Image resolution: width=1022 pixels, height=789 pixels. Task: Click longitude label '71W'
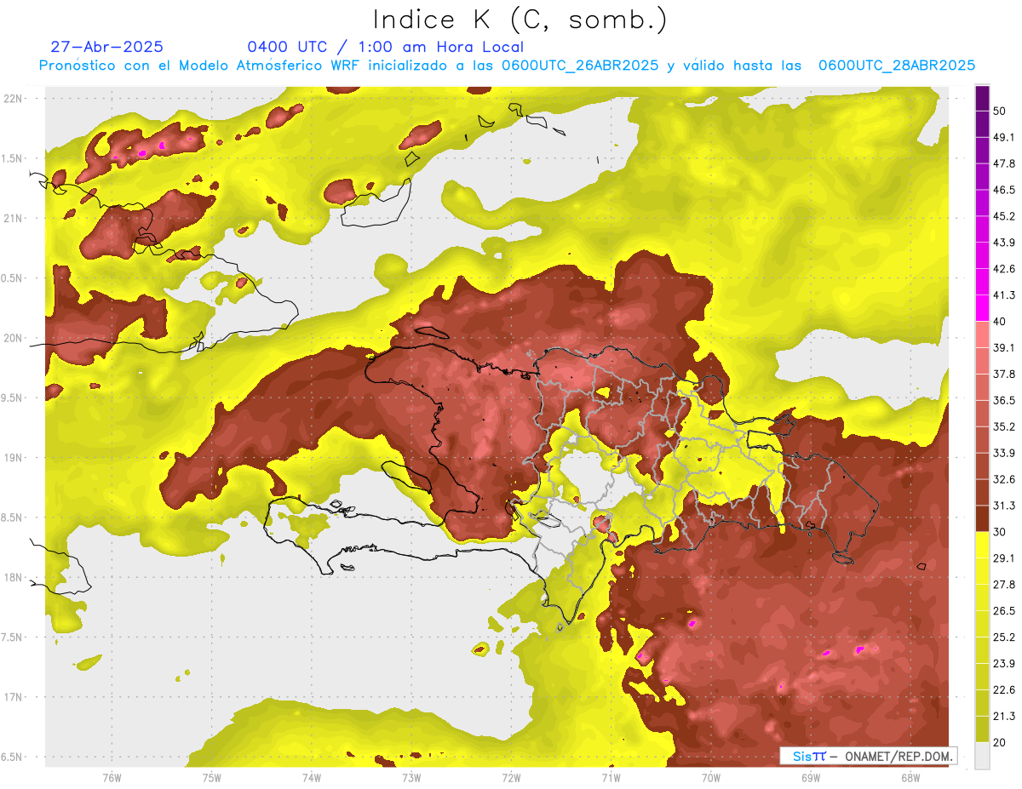[x=611, y=777]
